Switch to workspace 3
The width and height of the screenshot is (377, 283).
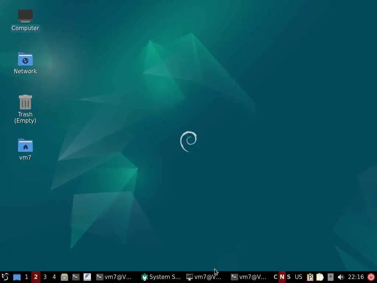[45, 277]
